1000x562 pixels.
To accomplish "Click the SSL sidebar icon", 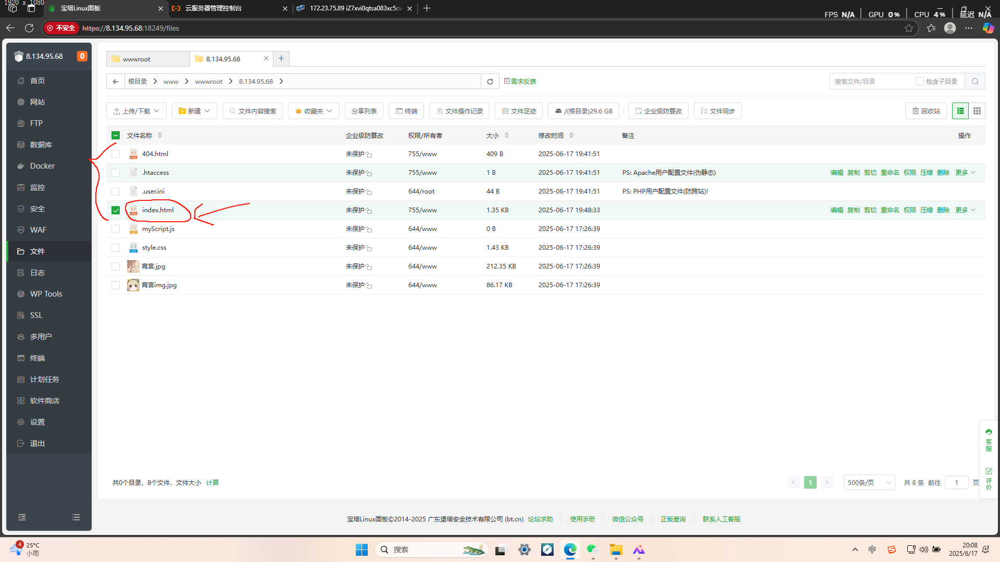I will tap(21, 315).
